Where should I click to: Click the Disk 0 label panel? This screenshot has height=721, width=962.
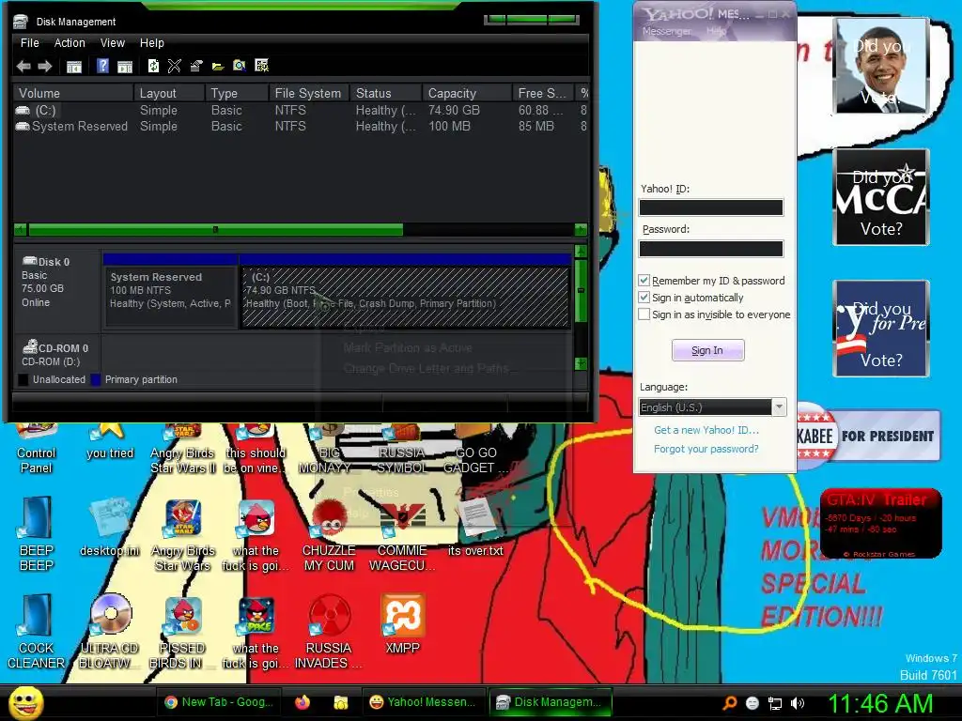[x=56, y=289]
